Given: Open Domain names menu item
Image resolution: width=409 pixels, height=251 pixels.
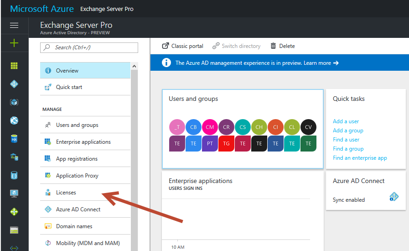Looking at the screenshot, I should (x=85, y=226).
